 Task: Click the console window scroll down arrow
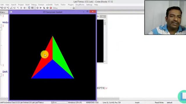(x=105, y=61)
